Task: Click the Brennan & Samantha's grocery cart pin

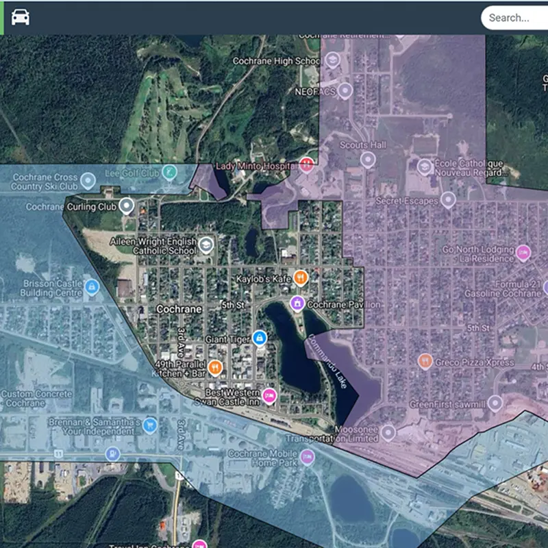Action: coord(149,426)
